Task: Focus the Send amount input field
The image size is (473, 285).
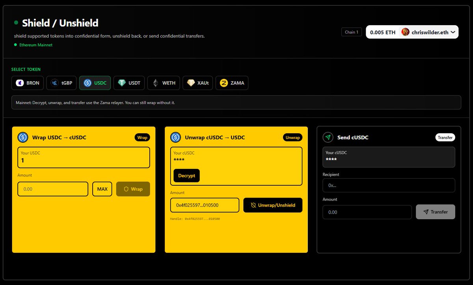Action: (x=367, y=212)
